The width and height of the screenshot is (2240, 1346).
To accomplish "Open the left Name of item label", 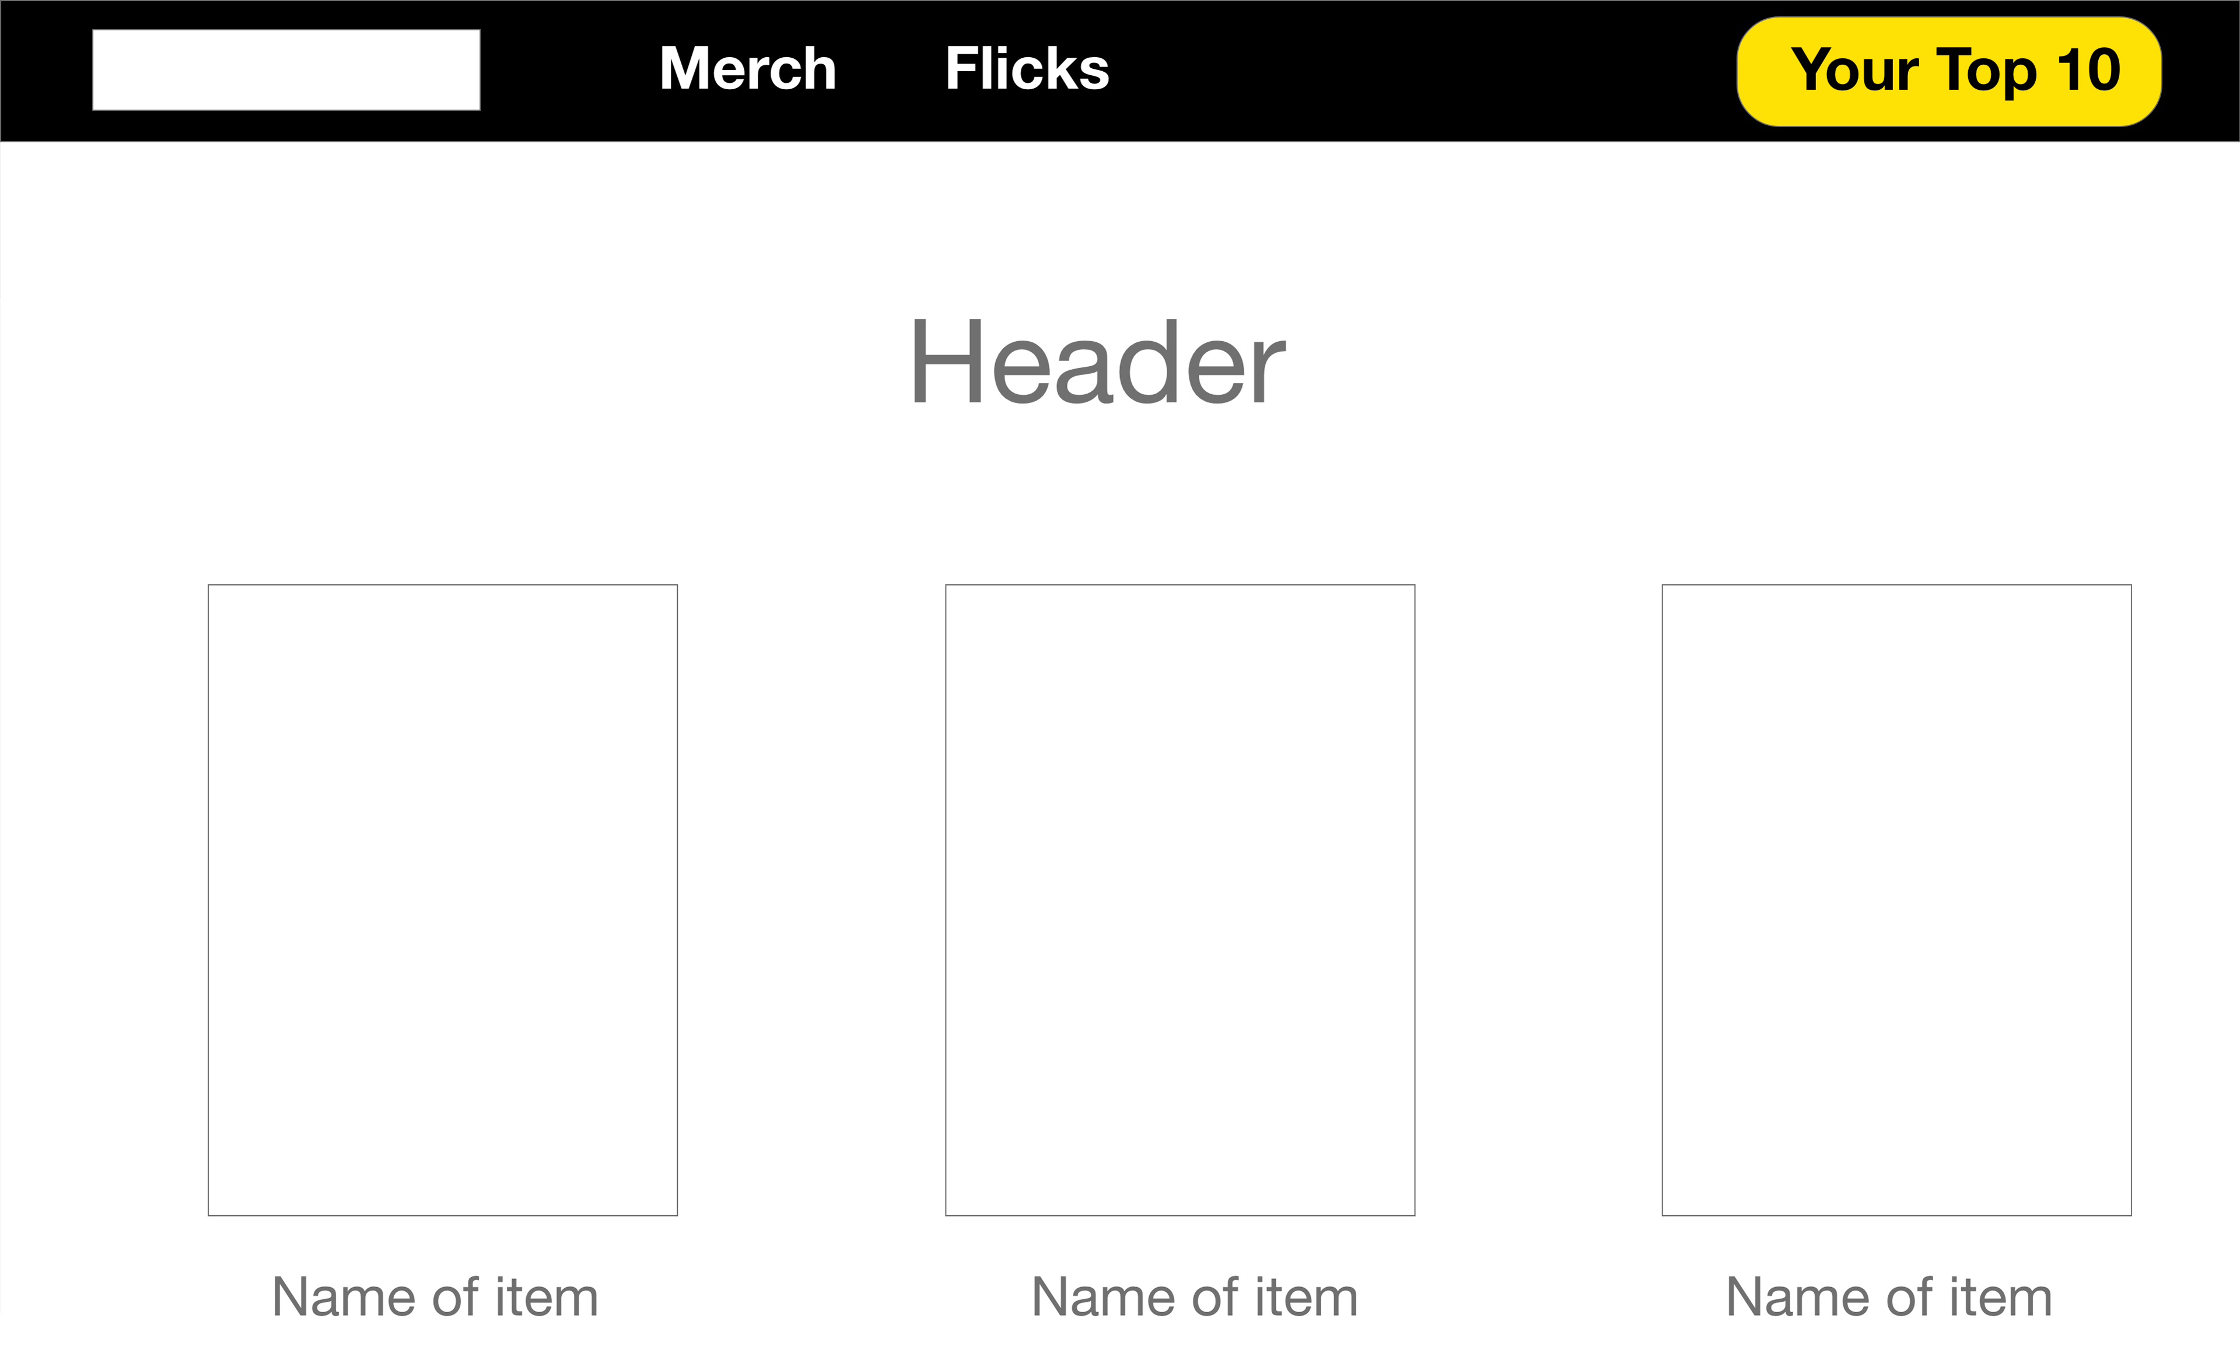I will (436, 1297).
